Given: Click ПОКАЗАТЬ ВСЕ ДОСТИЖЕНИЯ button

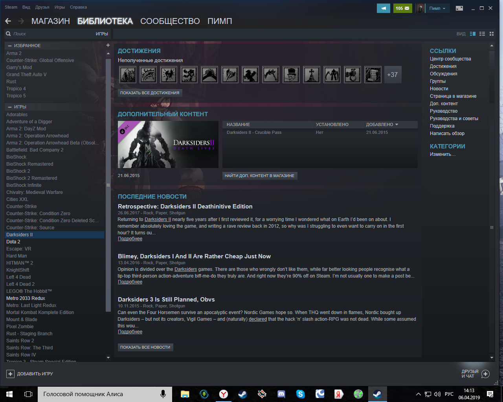Looking at the screenshot, I should [150, 93].
